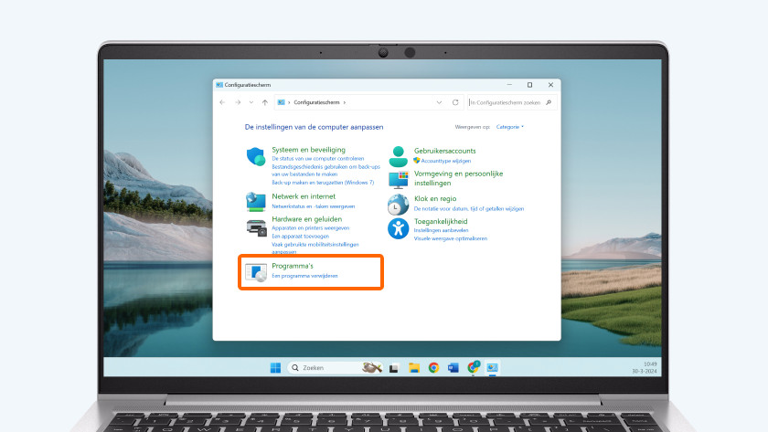
Task: Expand the address bar history dropdown
Action: [440, 102]
